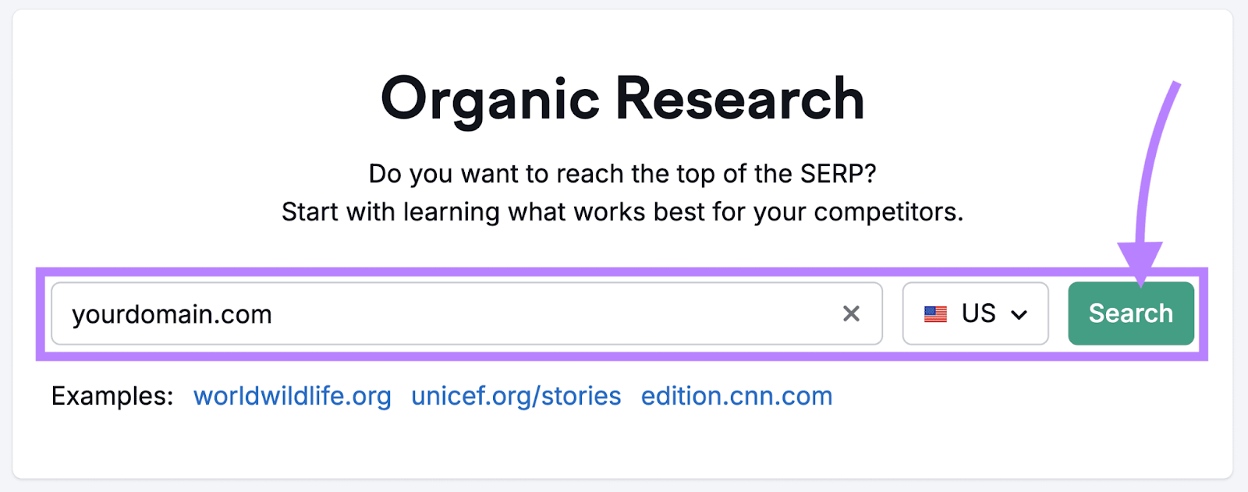1248x492 pixels.
Task: Click the Organic Research heading
Action: pos(623,97)
